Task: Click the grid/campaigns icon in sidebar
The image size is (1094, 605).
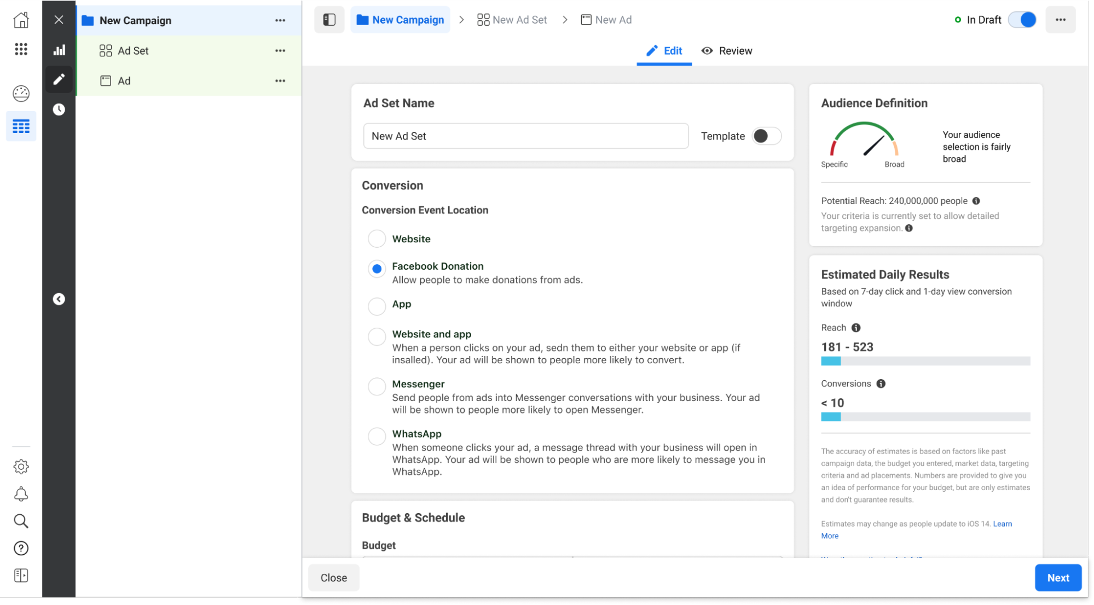Action: point(20,126)
